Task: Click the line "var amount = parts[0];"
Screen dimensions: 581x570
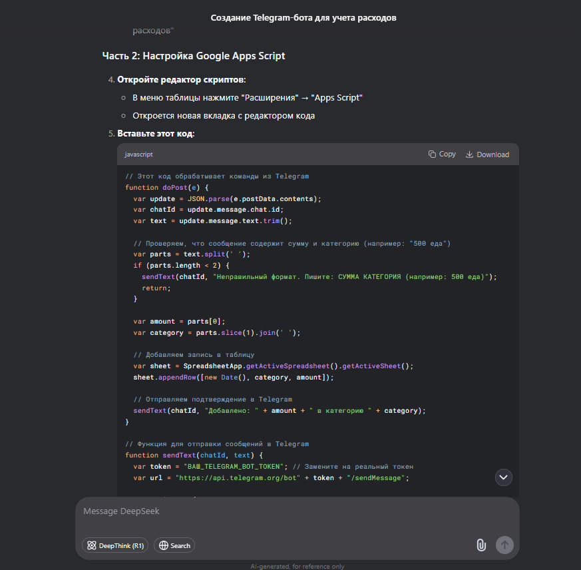Action: pyautogui.click(x=179, y=322)
